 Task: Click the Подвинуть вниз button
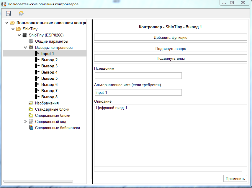pos(171,58)
